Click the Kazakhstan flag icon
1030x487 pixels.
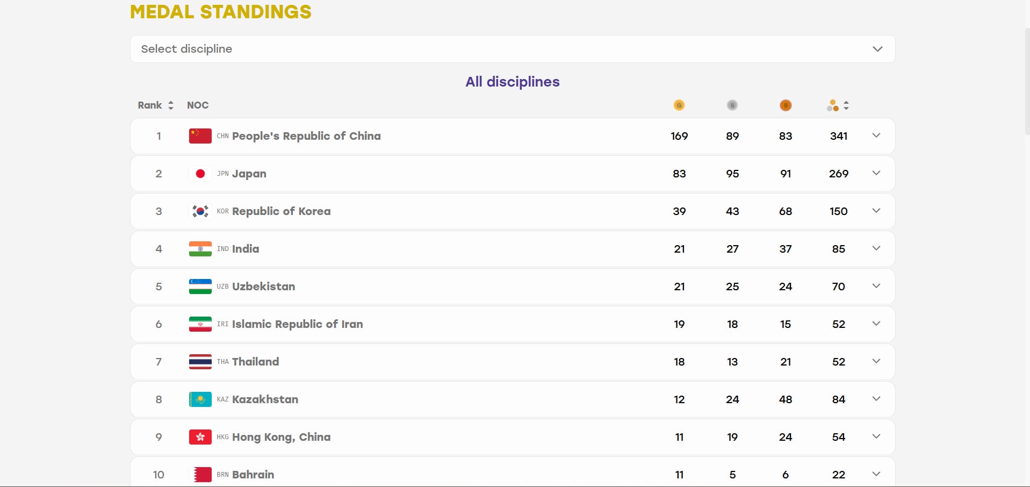click(x=200, y=399)
